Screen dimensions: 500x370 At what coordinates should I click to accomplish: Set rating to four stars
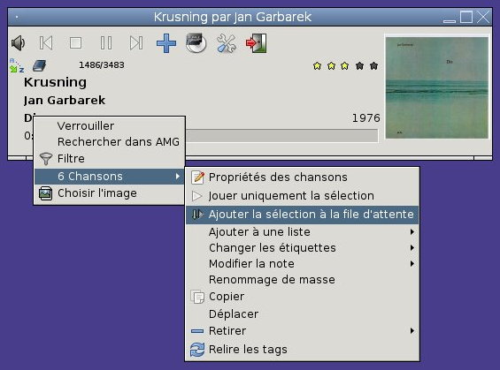click(x=359, y=66)
